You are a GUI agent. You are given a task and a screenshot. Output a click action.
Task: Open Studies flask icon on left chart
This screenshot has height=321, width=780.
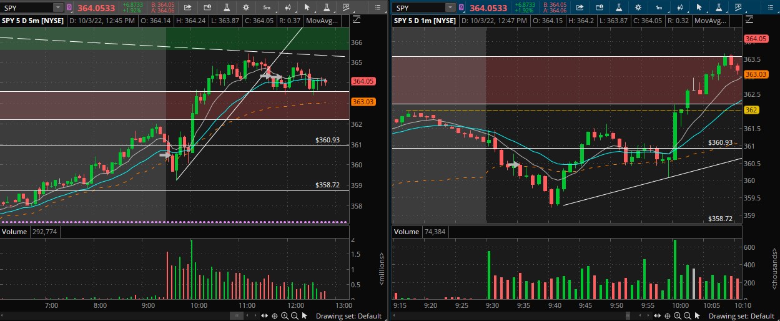point(227,7)
